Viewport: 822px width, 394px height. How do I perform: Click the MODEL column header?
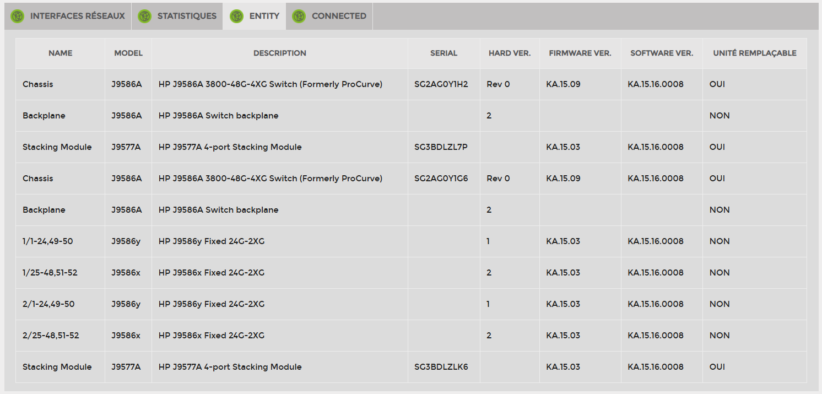point(128,53)
